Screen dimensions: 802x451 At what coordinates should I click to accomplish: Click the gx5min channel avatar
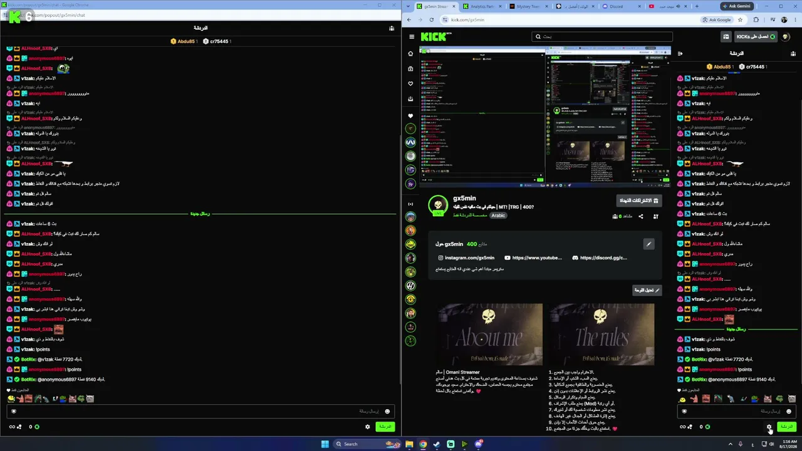coord(438,205)
